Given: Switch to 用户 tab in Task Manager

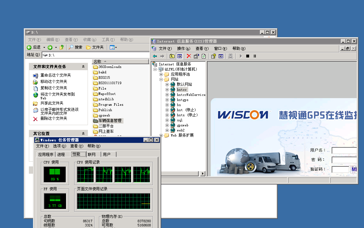Looking at the screenshot, I should click(x=107, y=154).
